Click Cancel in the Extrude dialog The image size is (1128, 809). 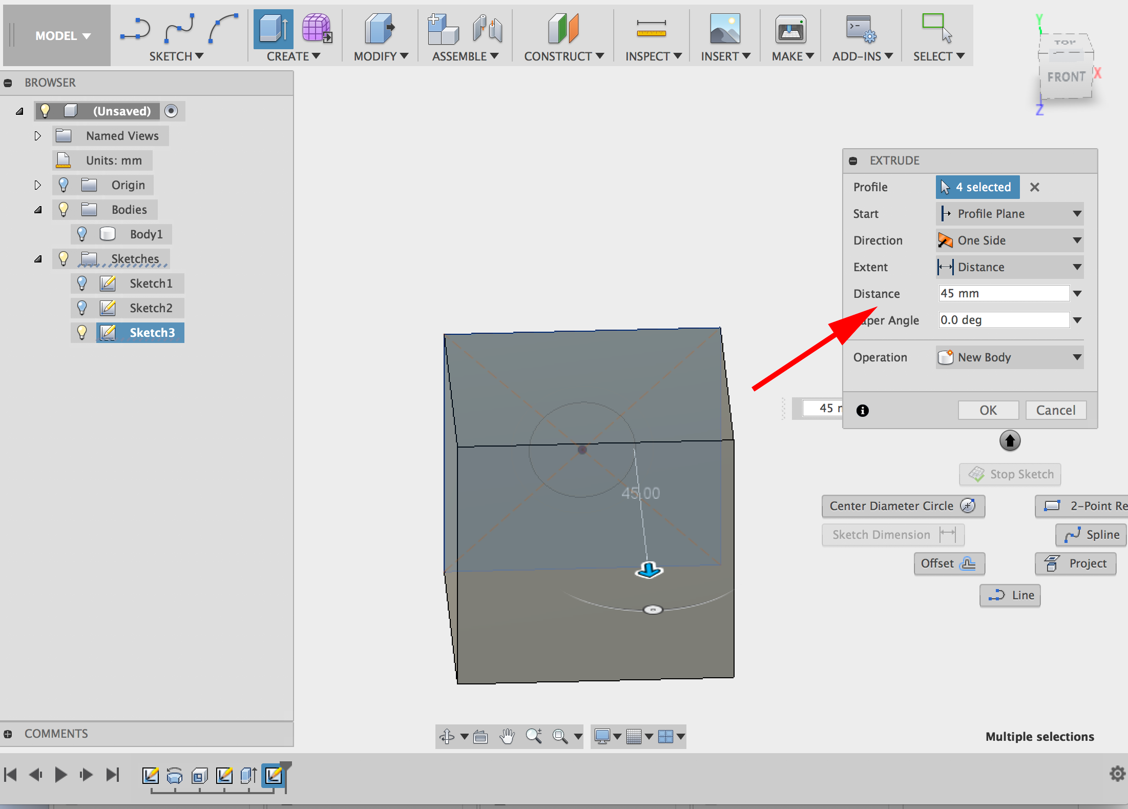point(1056,410)
